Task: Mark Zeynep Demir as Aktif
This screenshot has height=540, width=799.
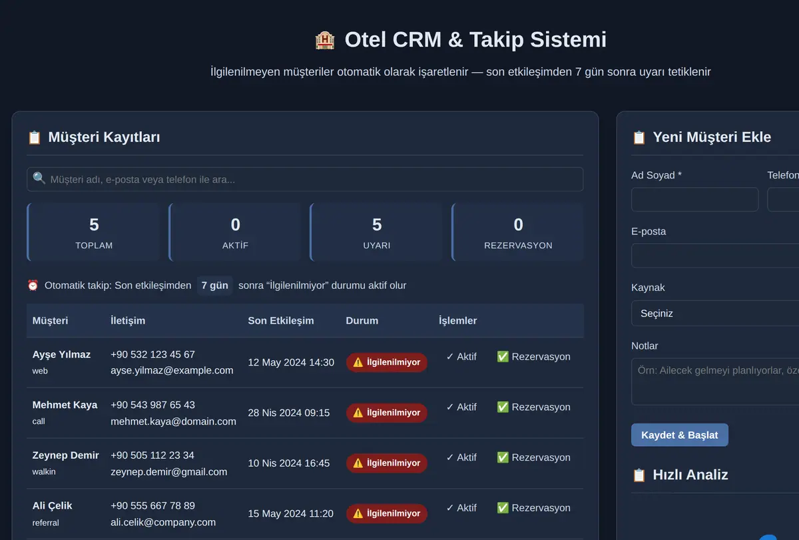Action: [x=461, y=457]
